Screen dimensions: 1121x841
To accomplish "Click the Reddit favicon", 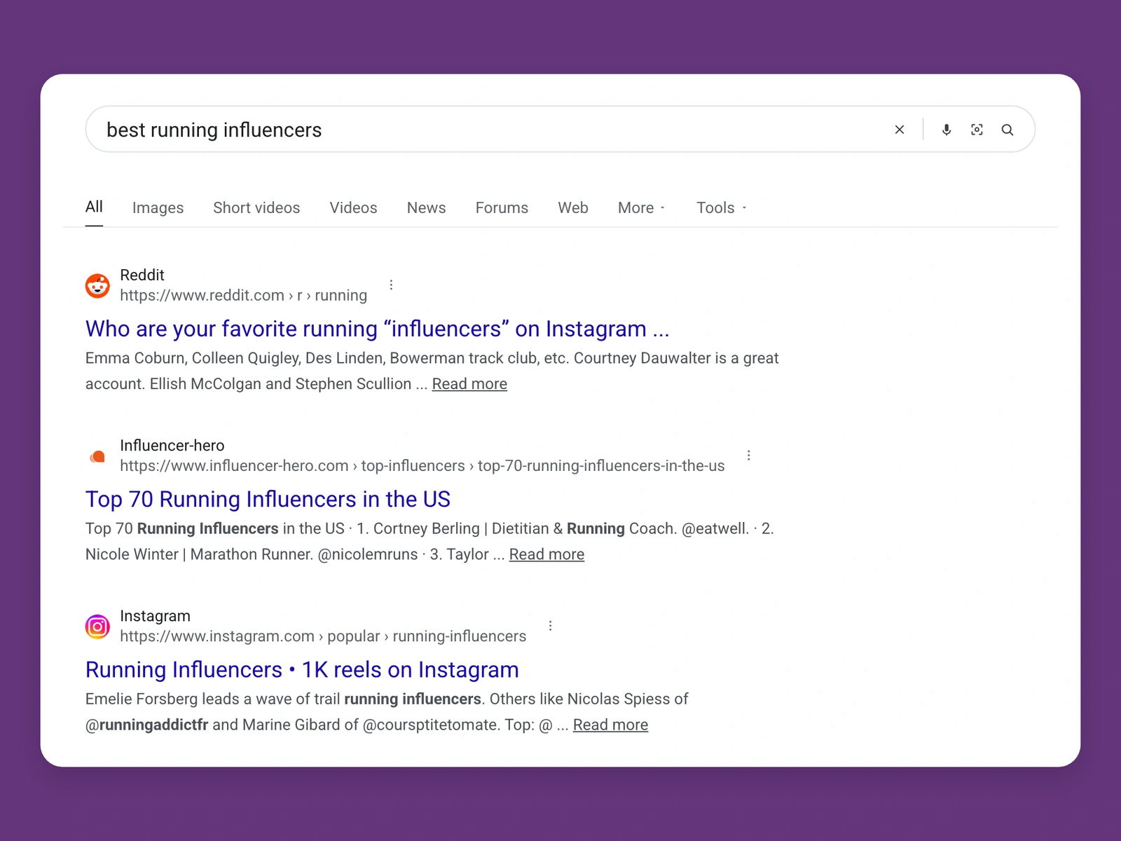I will point(97,285).
